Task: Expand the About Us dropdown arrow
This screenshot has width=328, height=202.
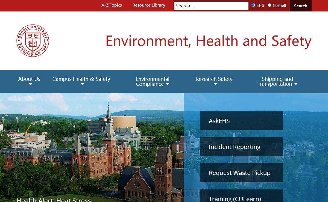Action: (x=30, y=84)
